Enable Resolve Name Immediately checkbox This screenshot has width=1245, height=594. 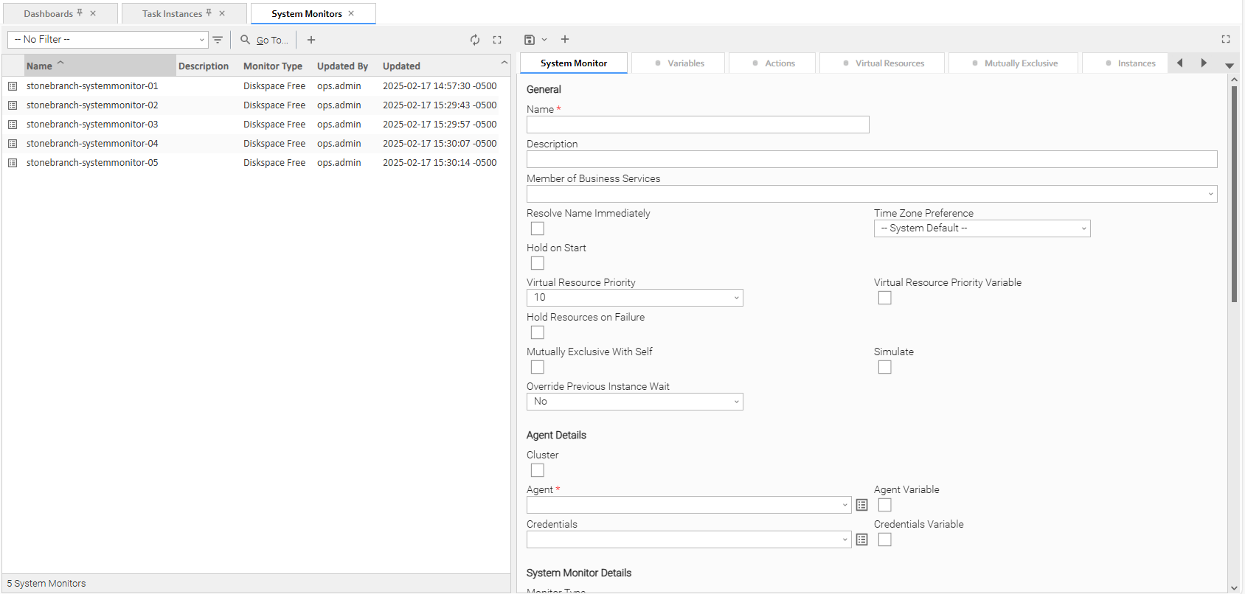click(538, 228)
